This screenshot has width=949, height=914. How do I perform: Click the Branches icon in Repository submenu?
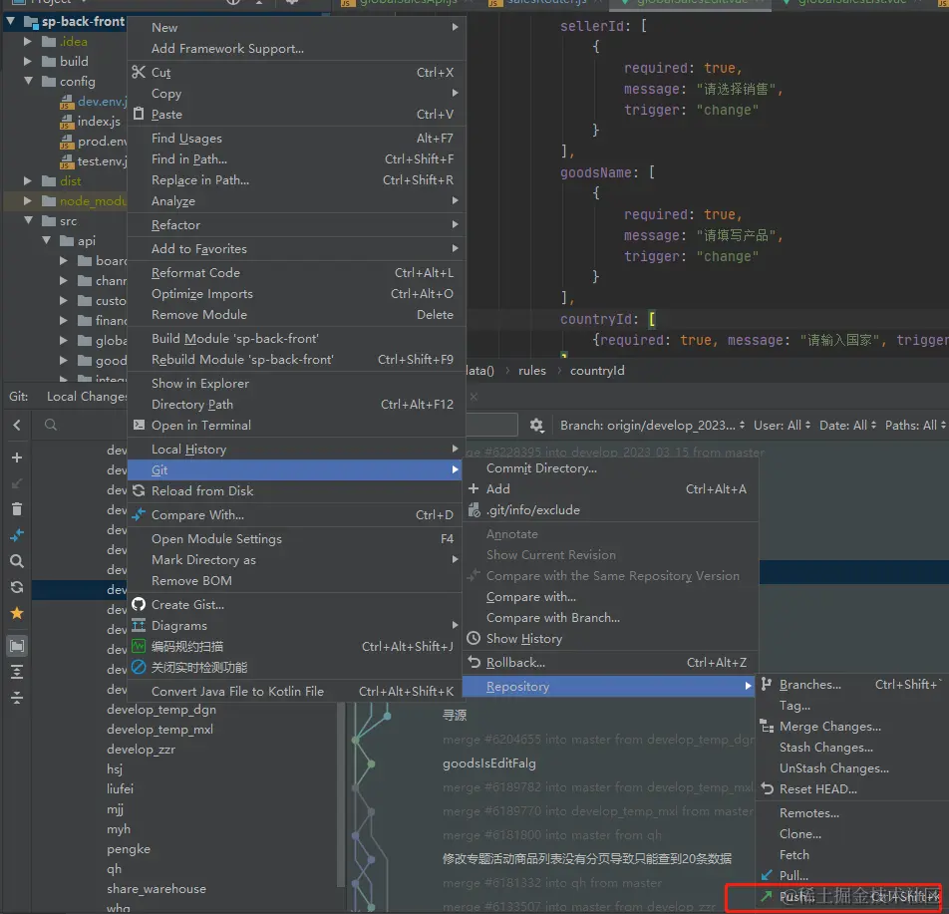pos(767,684)
